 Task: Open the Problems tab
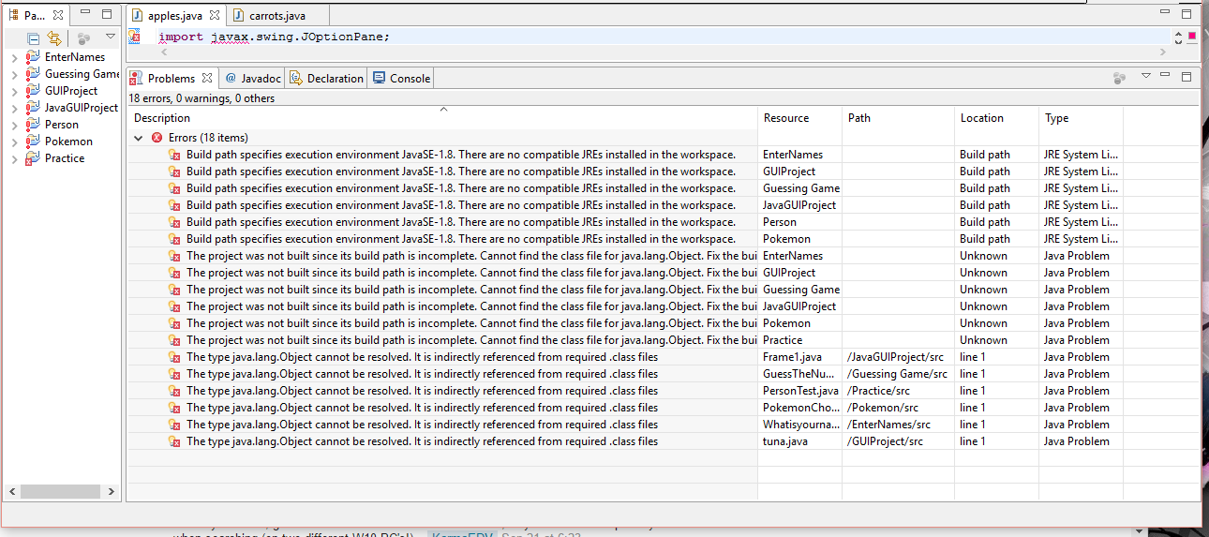pos(171,79)
